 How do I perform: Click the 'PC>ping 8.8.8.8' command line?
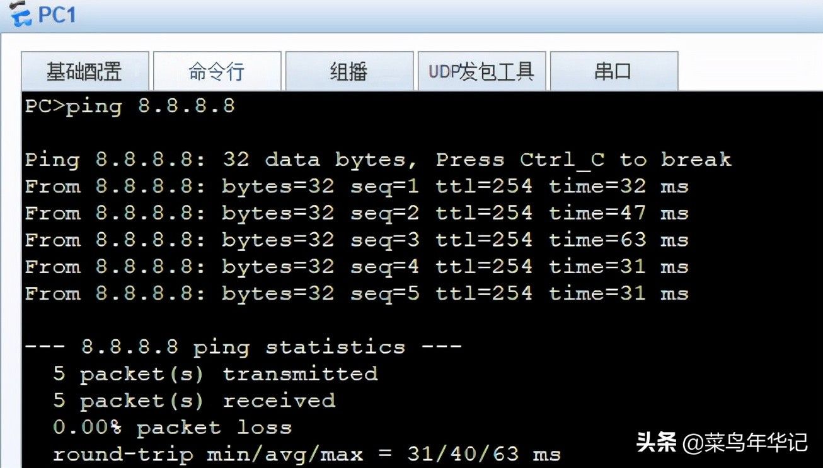pyautogui.click(x=130, y=106)
